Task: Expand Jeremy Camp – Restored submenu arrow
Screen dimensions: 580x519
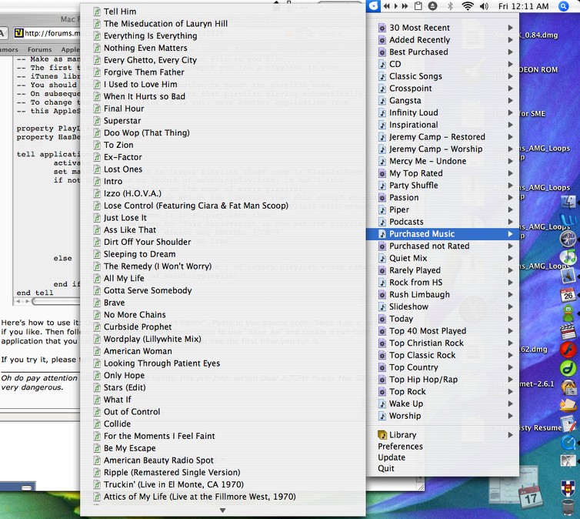Action: (x=511, y=137)
